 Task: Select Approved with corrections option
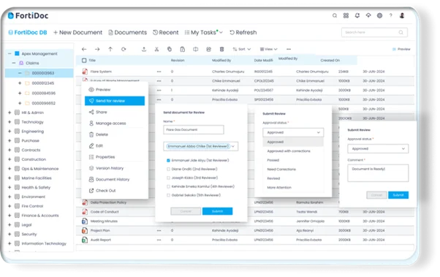289,151
